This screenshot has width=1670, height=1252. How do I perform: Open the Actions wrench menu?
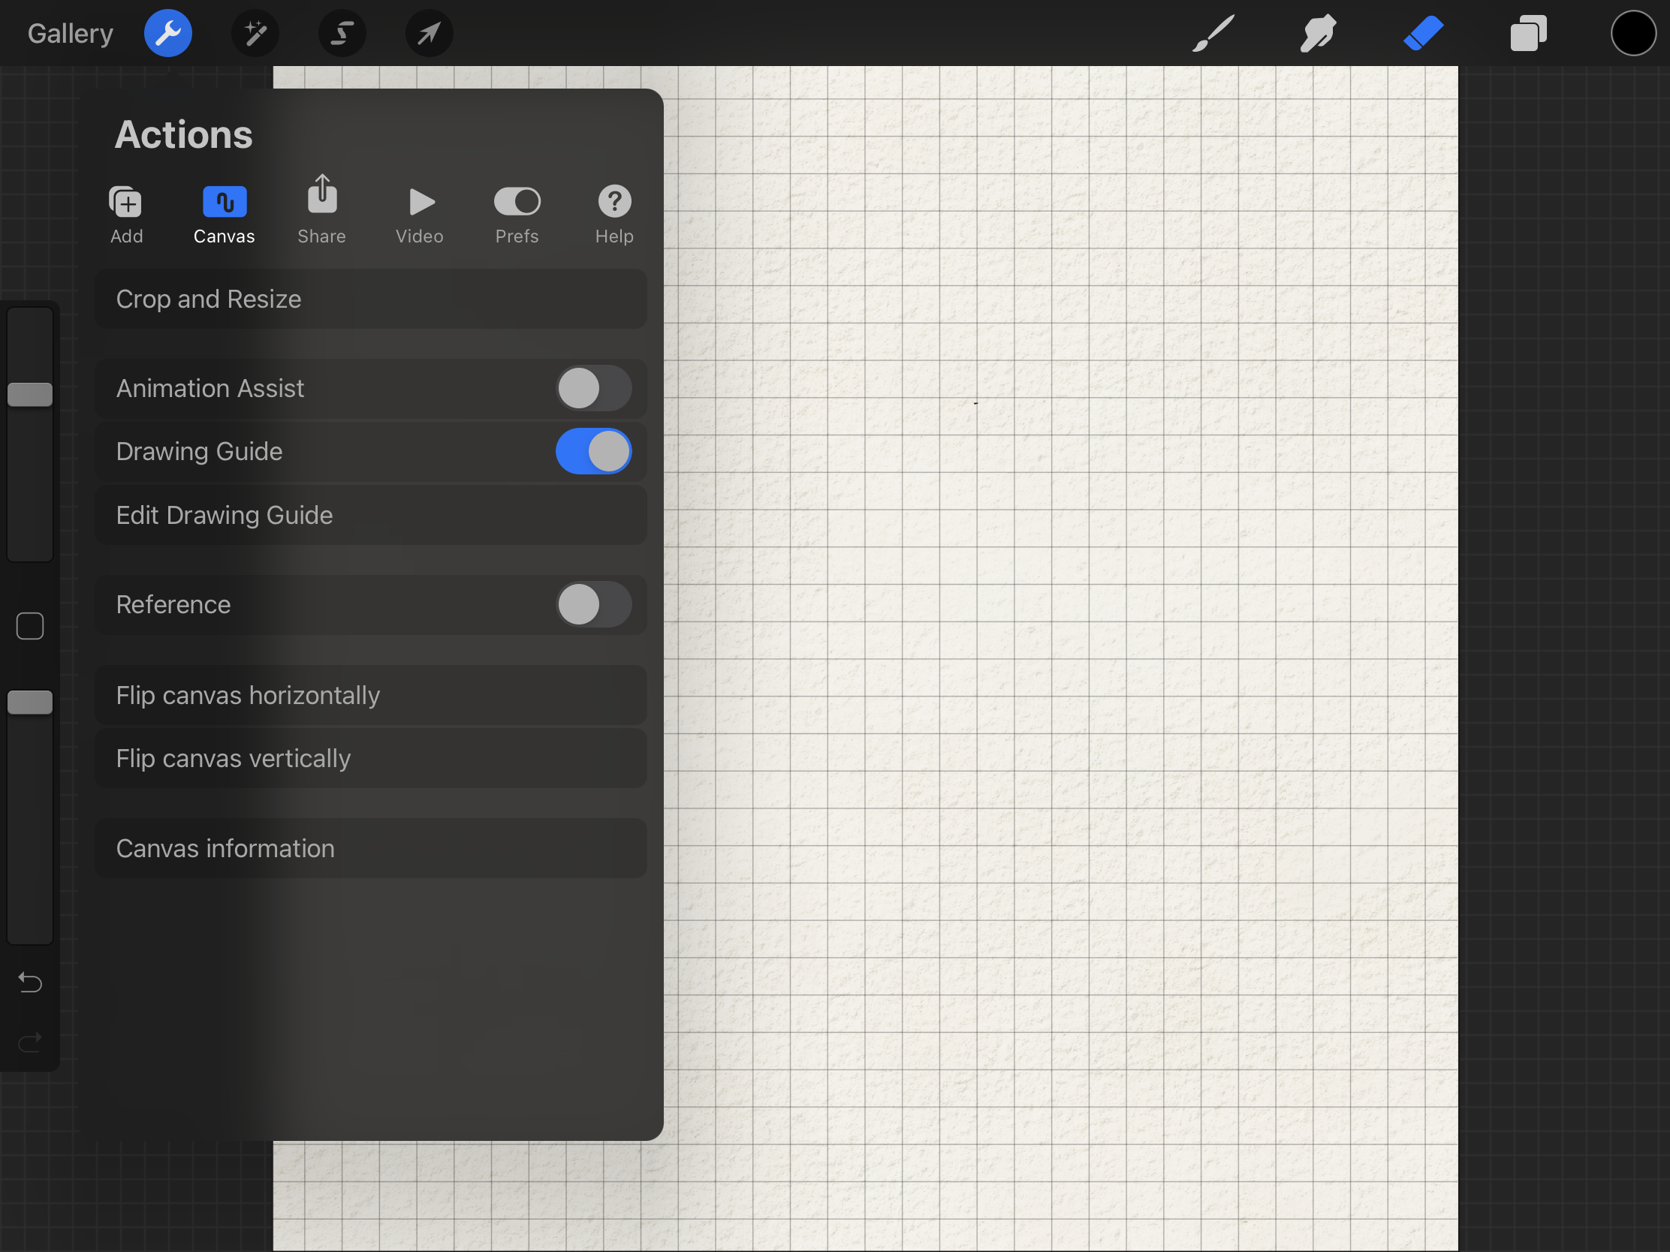pyautogui.click(x=167, y=33)
